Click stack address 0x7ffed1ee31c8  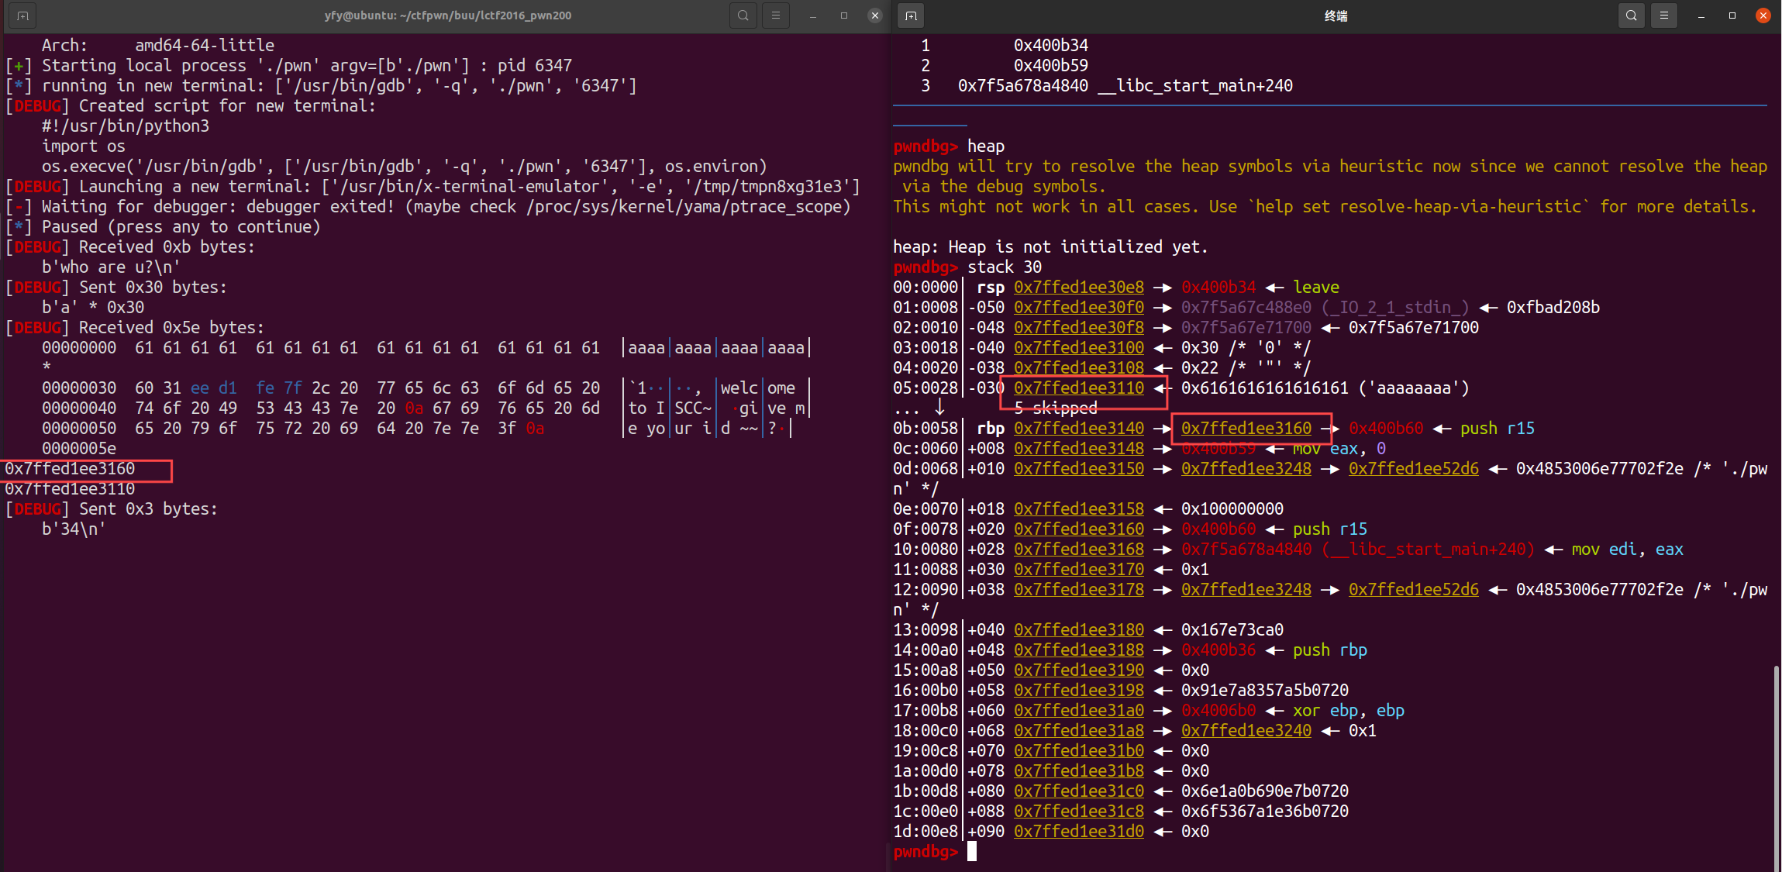[x=1079, y=812]
